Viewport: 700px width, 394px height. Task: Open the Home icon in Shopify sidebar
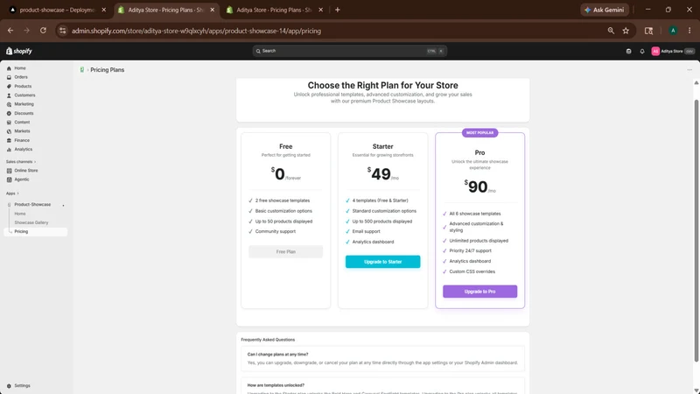click(9, 68)
